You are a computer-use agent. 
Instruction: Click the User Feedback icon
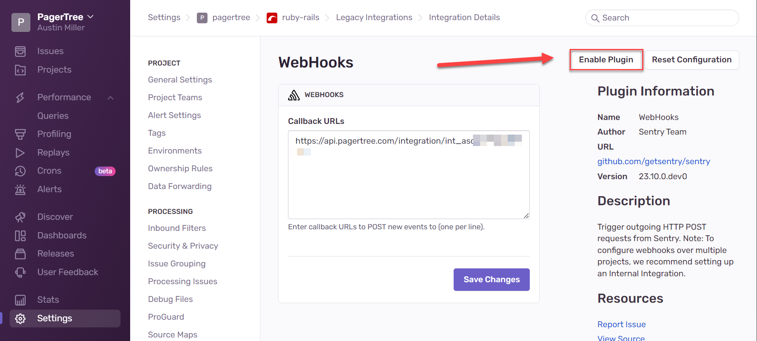tap(20, 272)
